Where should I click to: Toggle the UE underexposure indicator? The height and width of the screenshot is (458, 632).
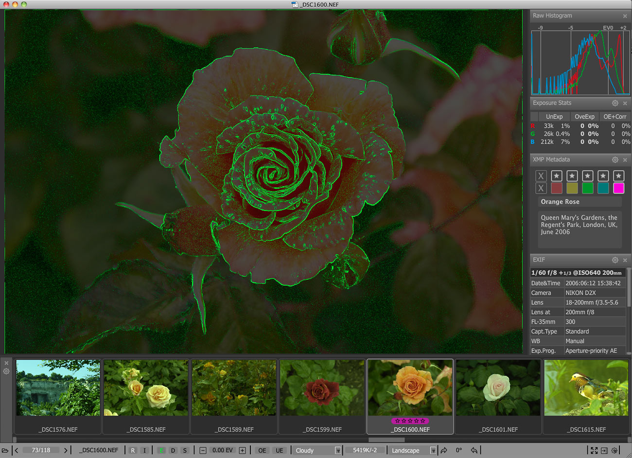[x=280, y=451]
